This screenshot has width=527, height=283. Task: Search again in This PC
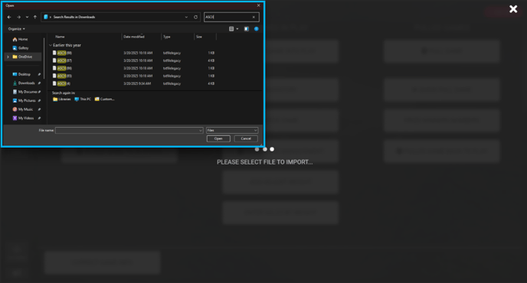click(83, 99)
